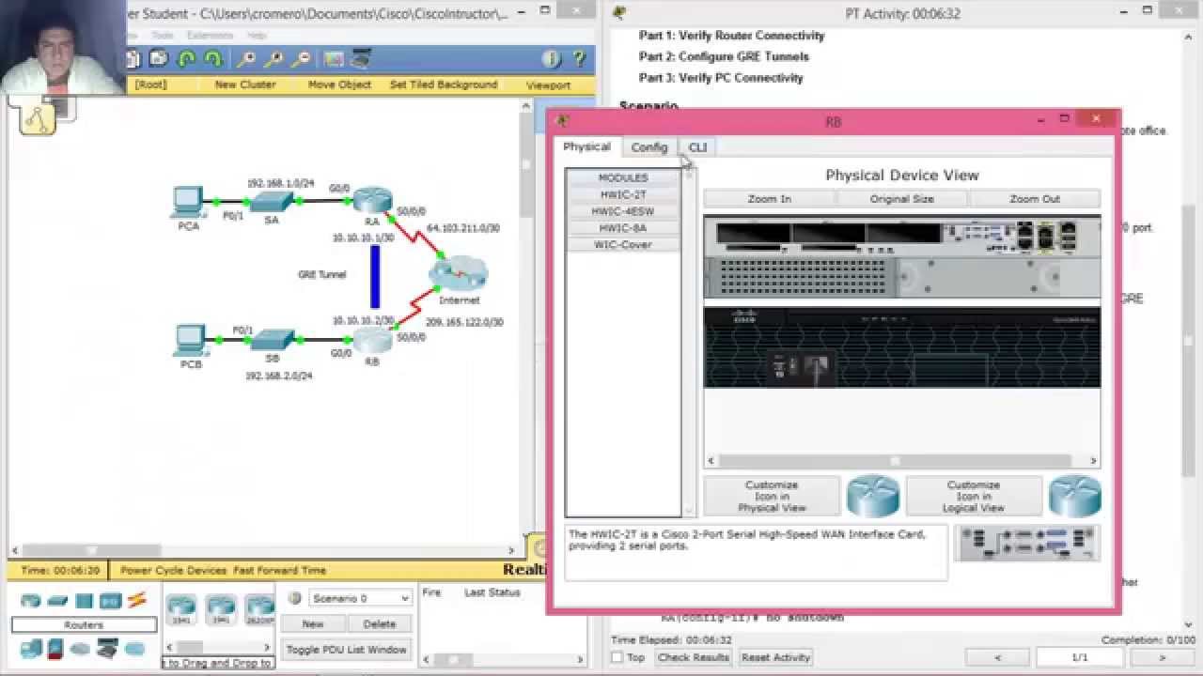Image resolution: width=1203 pixels, height=676 pixels.
Task: Select the Hubs device category icon
Action: click(x=85, y=600)
